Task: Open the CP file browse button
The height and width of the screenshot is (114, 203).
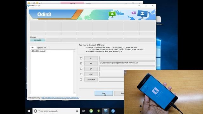Action: click(91, 69)
